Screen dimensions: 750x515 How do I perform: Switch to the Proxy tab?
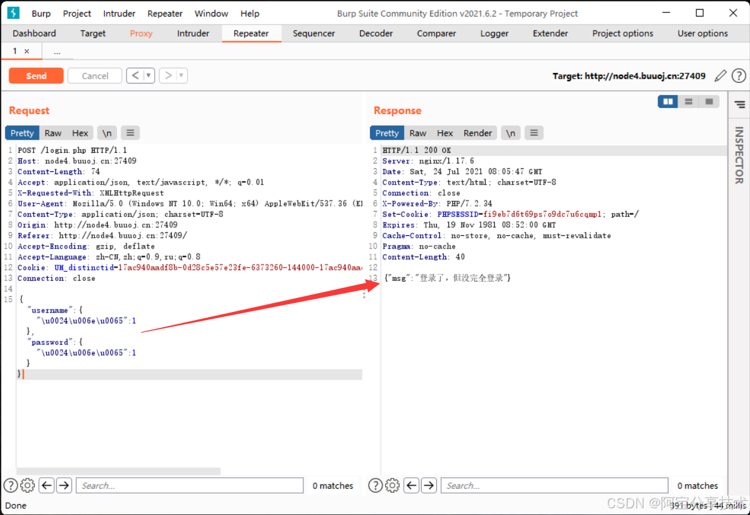[x=141, y=34]
